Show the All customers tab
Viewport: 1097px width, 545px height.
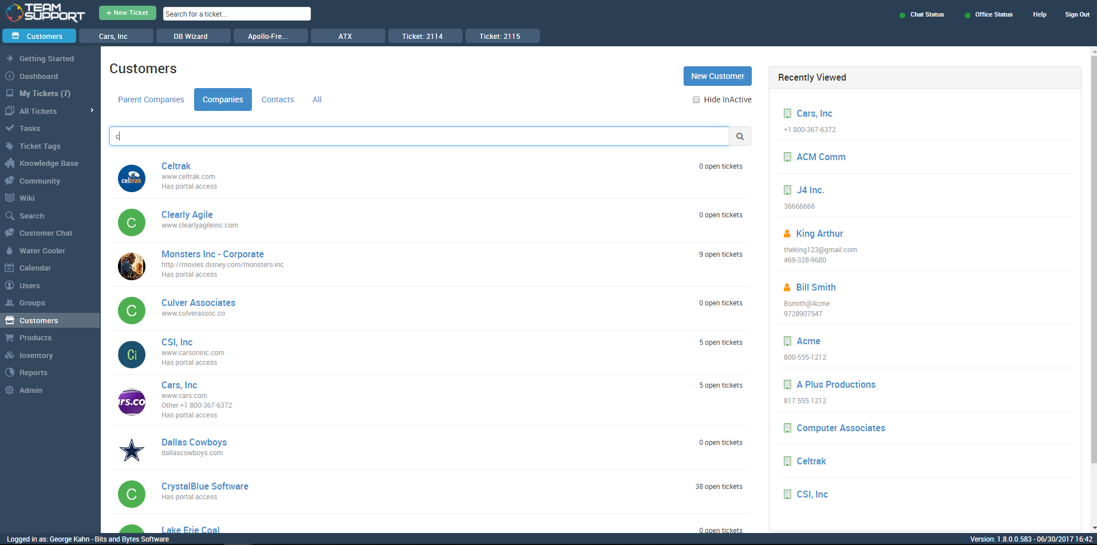coord(317,100)
